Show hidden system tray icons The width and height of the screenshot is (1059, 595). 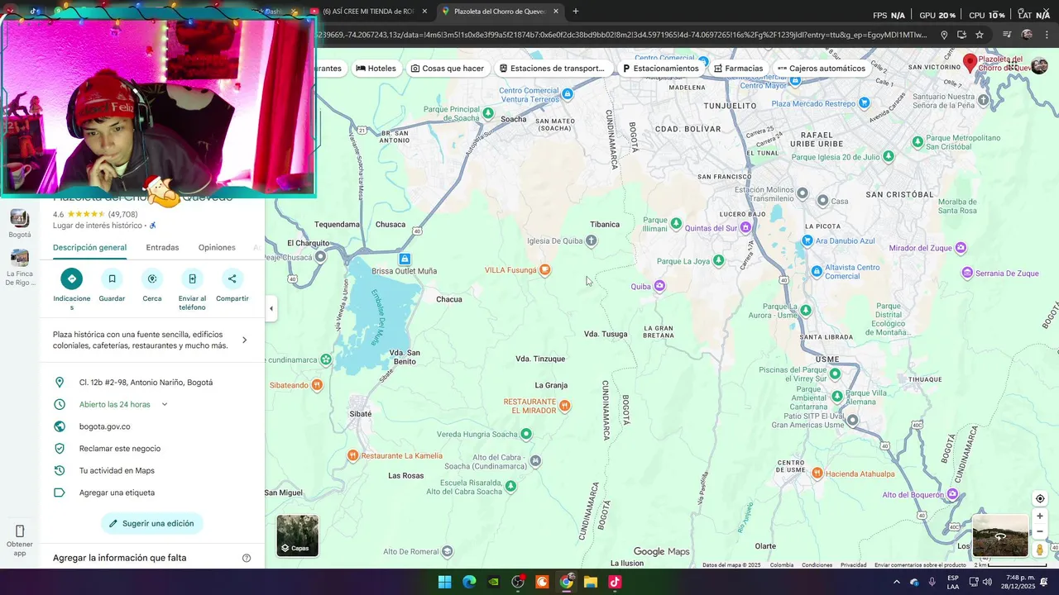[896, 582]
